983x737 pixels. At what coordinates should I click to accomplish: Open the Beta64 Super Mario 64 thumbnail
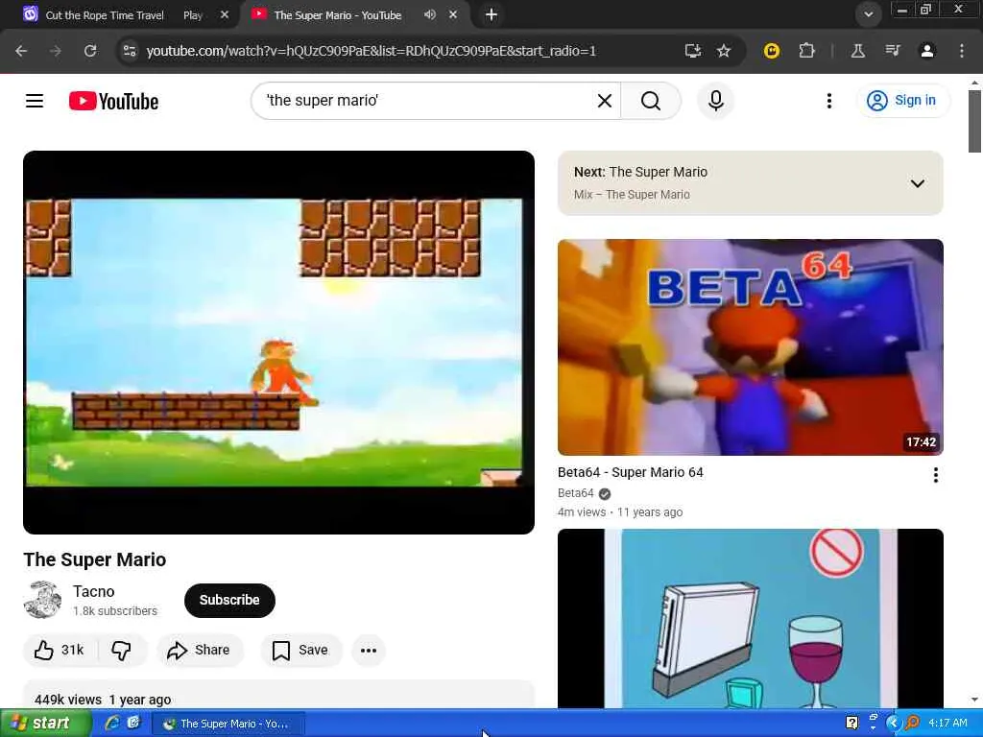pos(750,347)
